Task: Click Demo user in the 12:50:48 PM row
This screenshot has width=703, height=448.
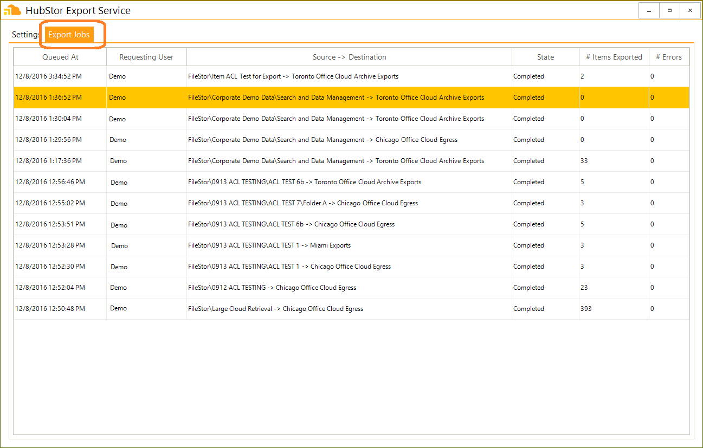Action: tap(118, 308)
